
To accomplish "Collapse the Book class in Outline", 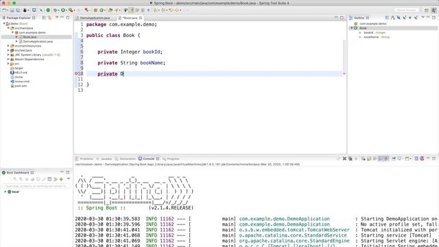I will pyautogui.click(x=352, y=28).
